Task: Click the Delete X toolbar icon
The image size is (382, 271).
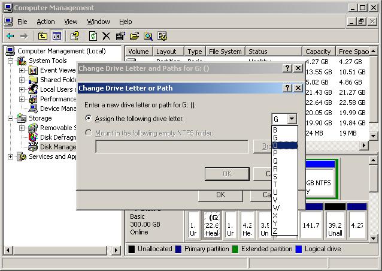Action: pyautogui.click(x=107, y=36)
